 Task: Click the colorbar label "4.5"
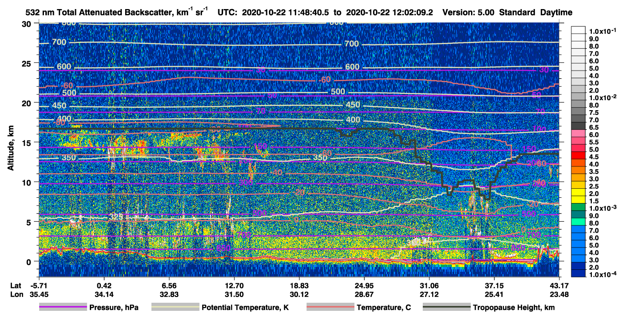[594, 157]
